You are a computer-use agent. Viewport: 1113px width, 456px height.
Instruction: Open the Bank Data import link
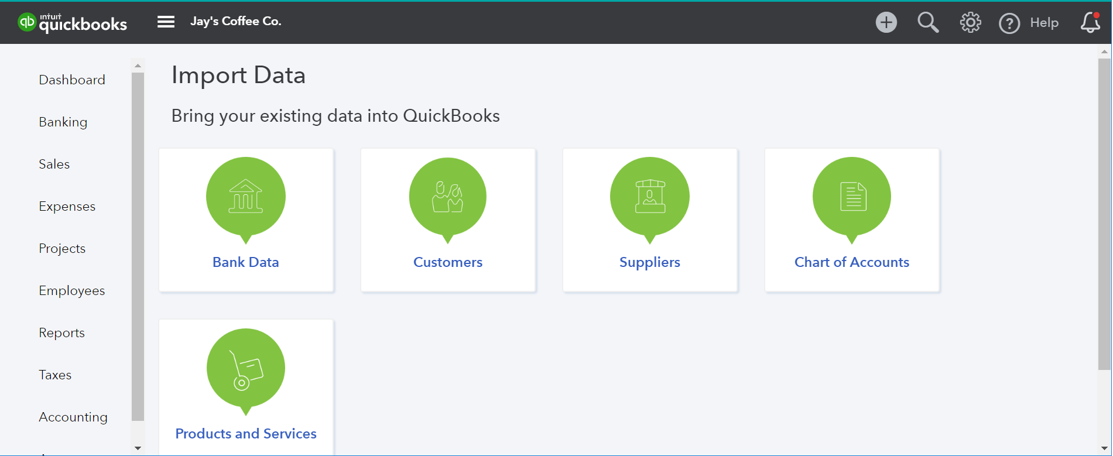(x=246, y=262)
